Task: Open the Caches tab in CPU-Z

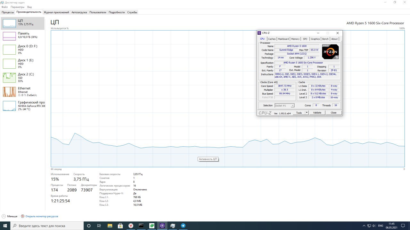Action: [272, 39]
